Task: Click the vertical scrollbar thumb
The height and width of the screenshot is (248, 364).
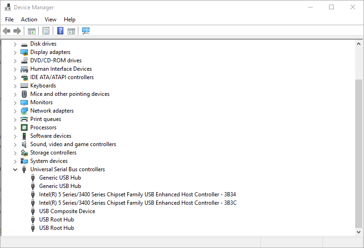Action: point(359,154)
